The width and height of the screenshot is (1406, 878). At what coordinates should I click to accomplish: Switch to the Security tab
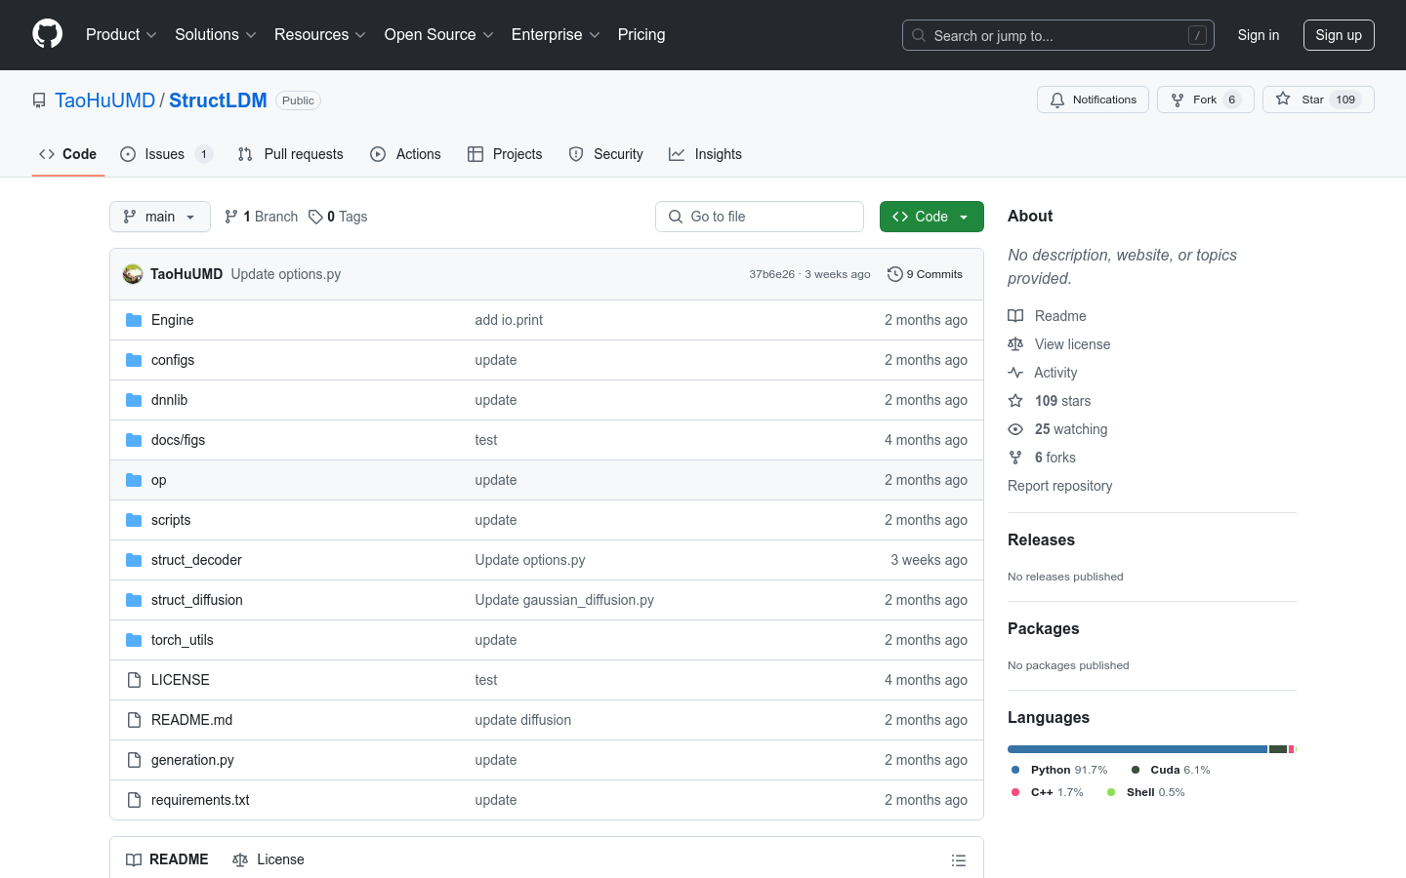pyautogui.click(x=605, y=154)
